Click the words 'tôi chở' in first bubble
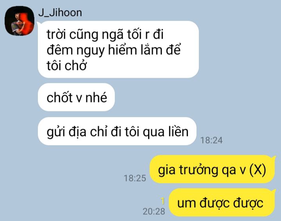The image size is (281, 221). click(x=67, y=65)
